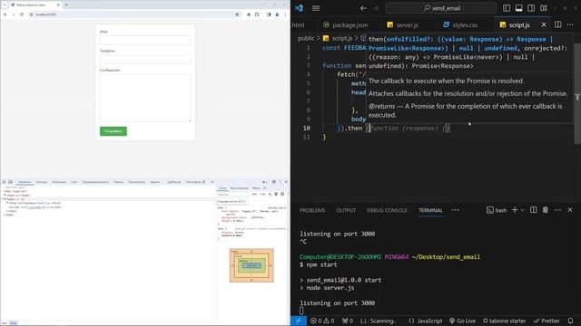
Task: Collapse the body element in DevTools tree
Action: (x=5, y=199)
